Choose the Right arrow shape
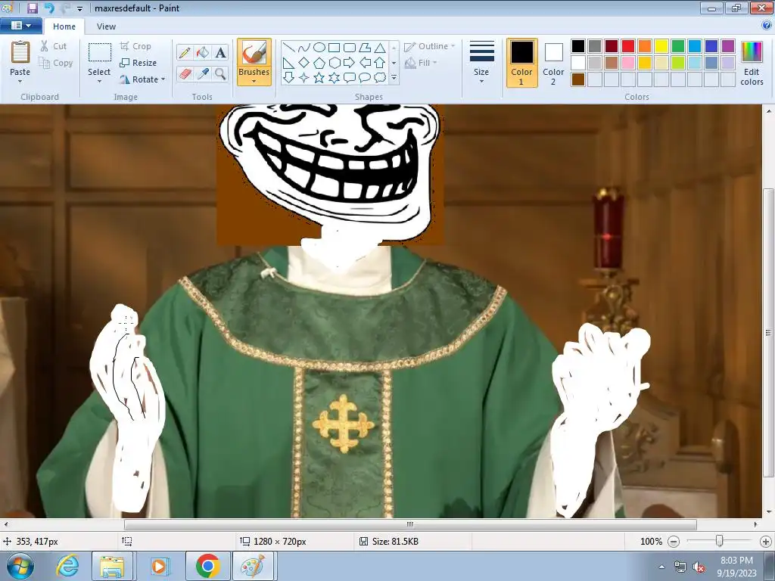Image resolution: width=775 pixels, height=581 pixels. tap(350, 63)
